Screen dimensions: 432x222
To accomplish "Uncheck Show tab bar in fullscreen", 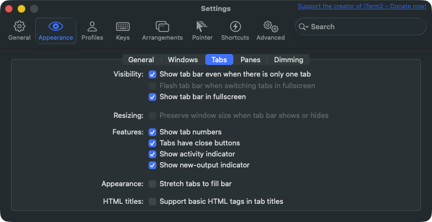I will click(x=152, y=97).
